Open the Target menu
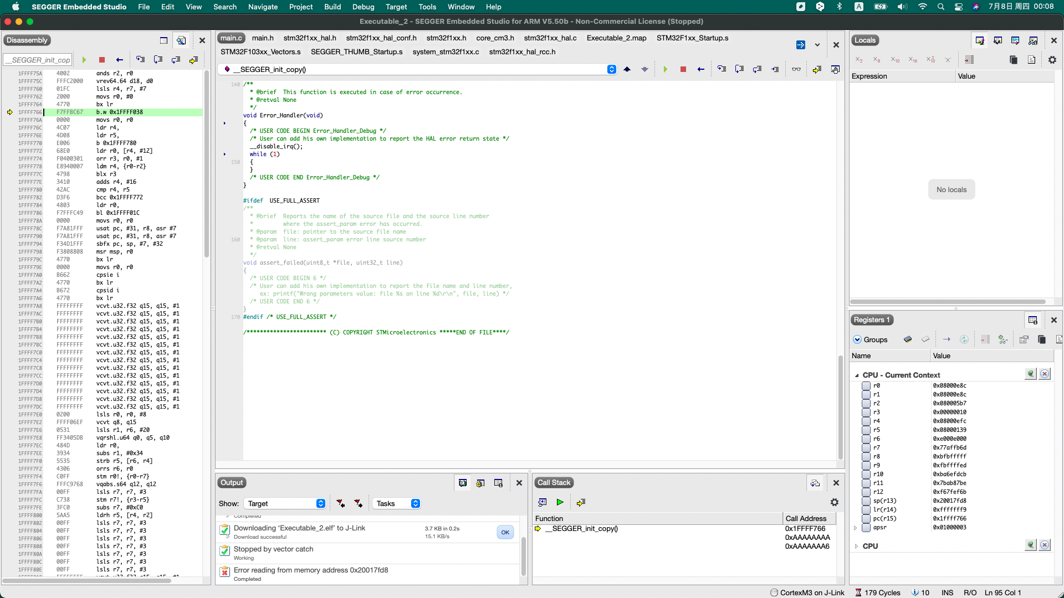 pos(396,7)
